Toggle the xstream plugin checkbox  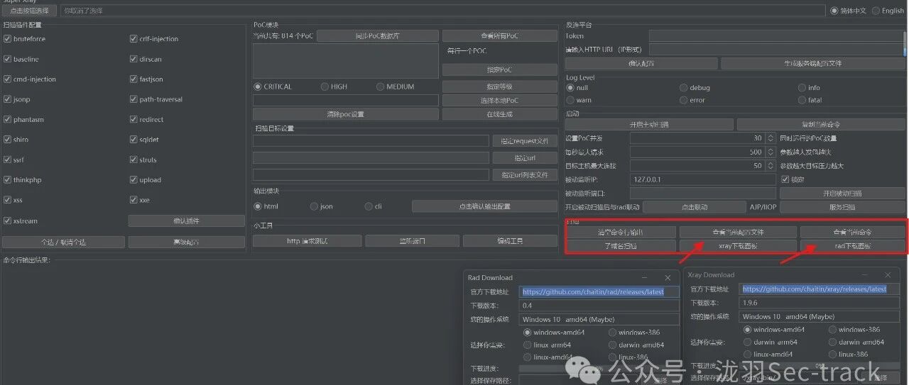coord(8,221)
